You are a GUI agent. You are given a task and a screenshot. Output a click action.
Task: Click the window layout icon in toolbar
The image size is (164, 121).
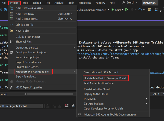[156, 10]
